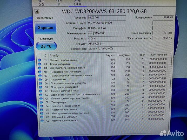Click status circle for attribute C6
Viewport: 187px width, 140px height.
(42, 113)
